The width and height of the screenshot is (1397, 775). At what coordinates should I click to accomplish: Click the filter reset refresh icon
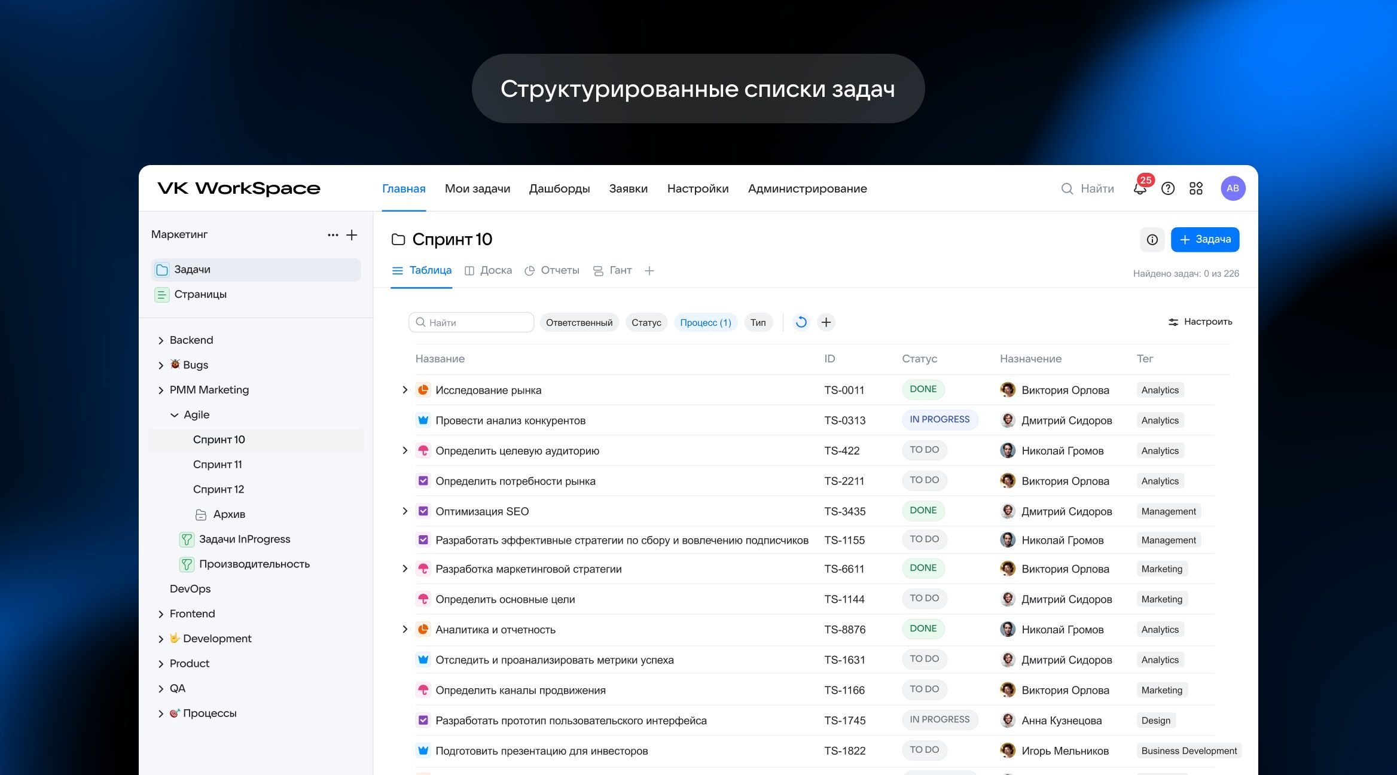801,322
